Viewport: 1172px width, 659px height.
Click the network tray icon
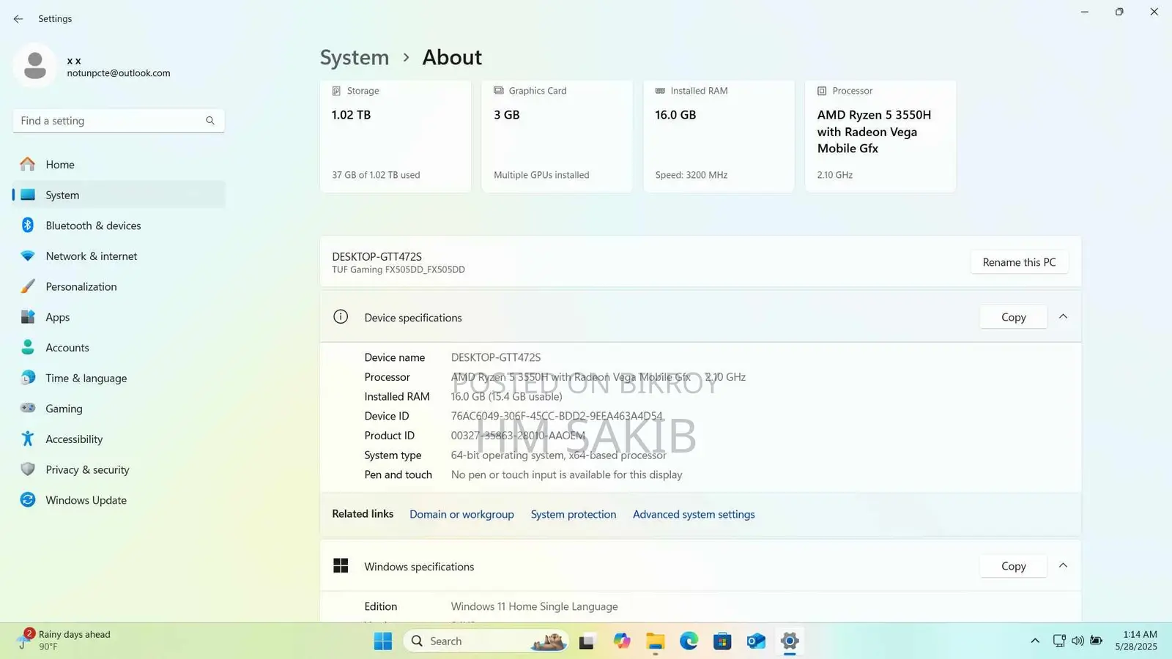tap(1059, 641)
